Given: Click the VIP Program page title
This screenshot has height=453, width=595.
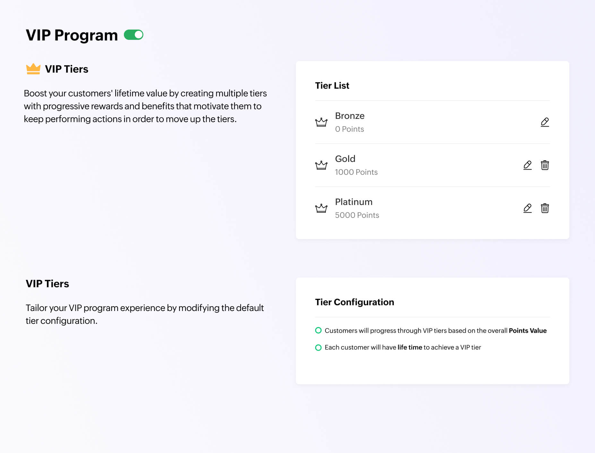Looking at the screenshot, I should pos(72,35).
